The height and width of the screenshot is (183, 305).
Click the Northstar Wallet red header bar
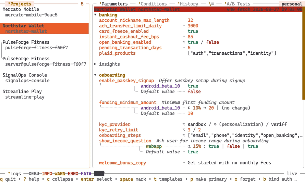(x=198, y=9)
